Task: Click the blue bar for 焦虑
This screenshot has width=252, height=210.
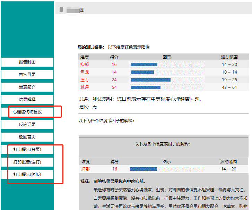Action: (x=142, y=72)
